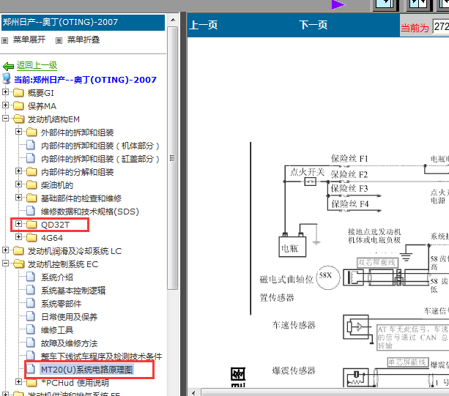The width and height of the screenshot is (449, 396).
Task: Click 菜单折叠 to collapse the menu
Action: click(x=84, y=40)
